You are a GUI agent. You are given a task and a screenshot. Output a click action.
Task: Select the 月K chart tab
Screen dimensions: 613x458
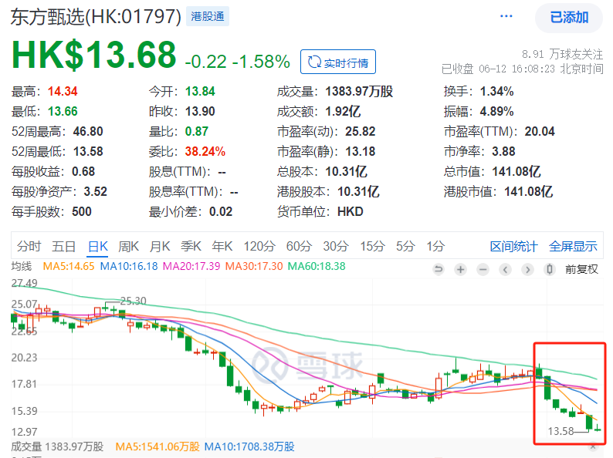pos(160,247)
